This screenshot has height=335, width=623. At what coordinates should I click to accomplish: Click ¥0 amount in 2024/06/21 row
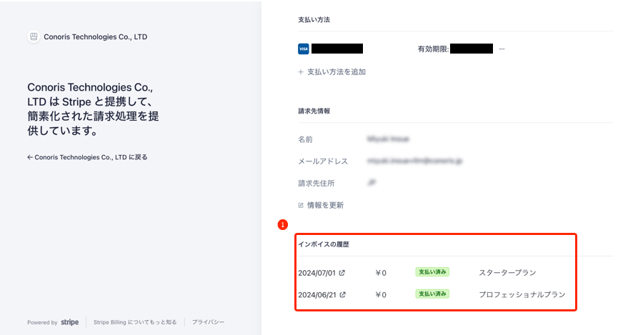click(x=381, y=295)
